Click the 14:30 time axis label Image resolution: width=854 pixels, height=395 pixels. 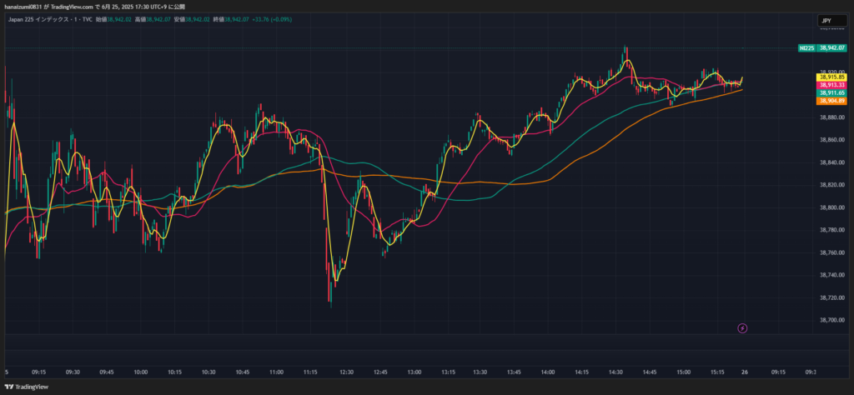tap(615, 372)
